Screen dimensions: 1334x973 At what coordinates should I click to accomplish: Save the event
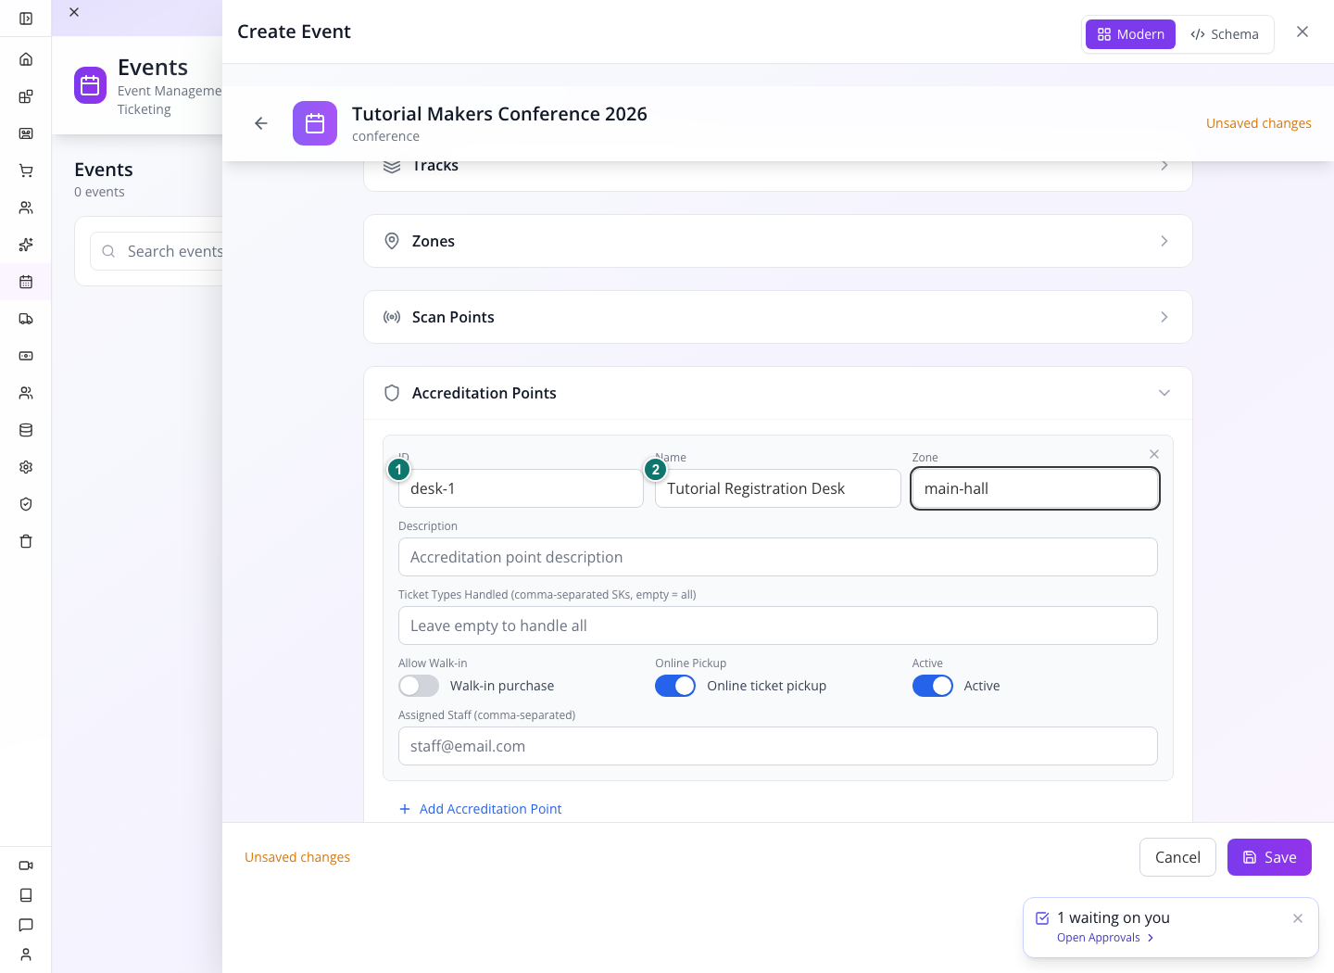[x=1269, y=857]
